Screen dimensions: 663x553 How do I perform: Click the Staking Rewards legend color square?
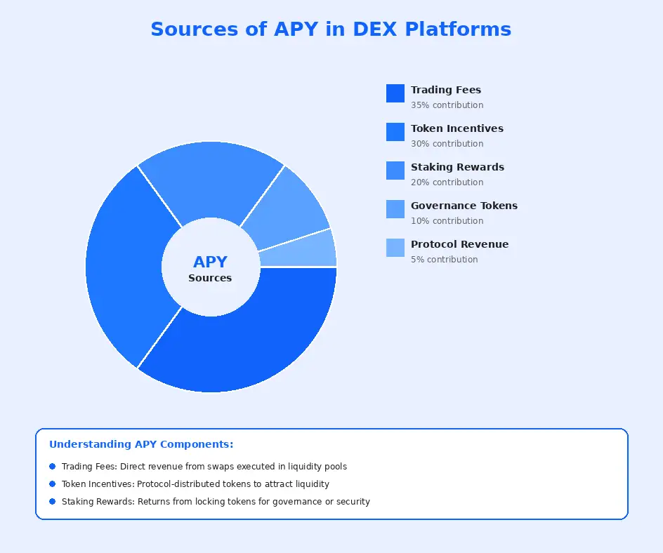point(395,170)
